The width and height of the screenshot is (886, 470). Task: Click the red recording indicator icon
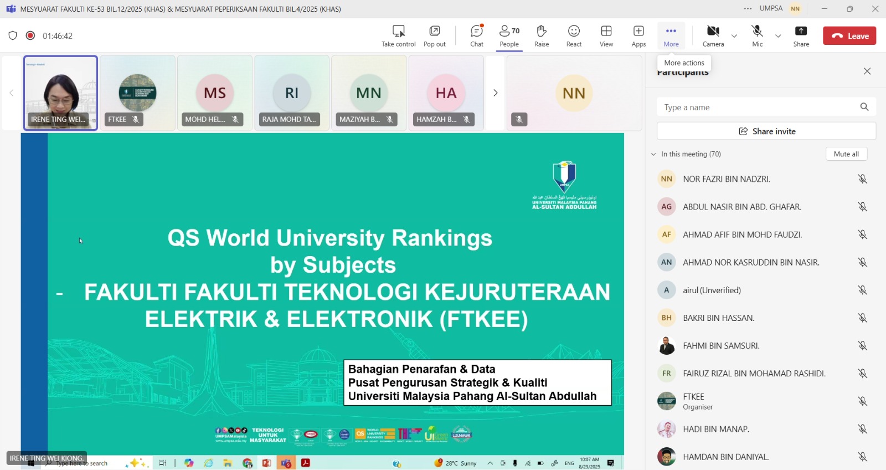(x=30, y=35)
